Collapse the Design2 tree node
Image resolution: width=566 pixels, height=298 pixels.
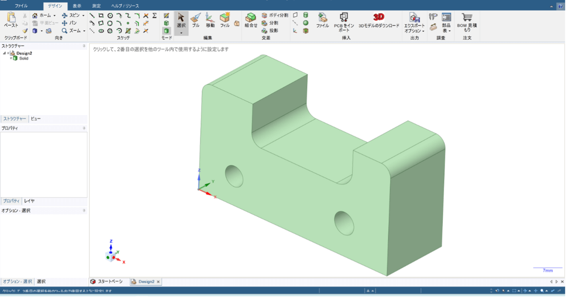coord(4,53)
